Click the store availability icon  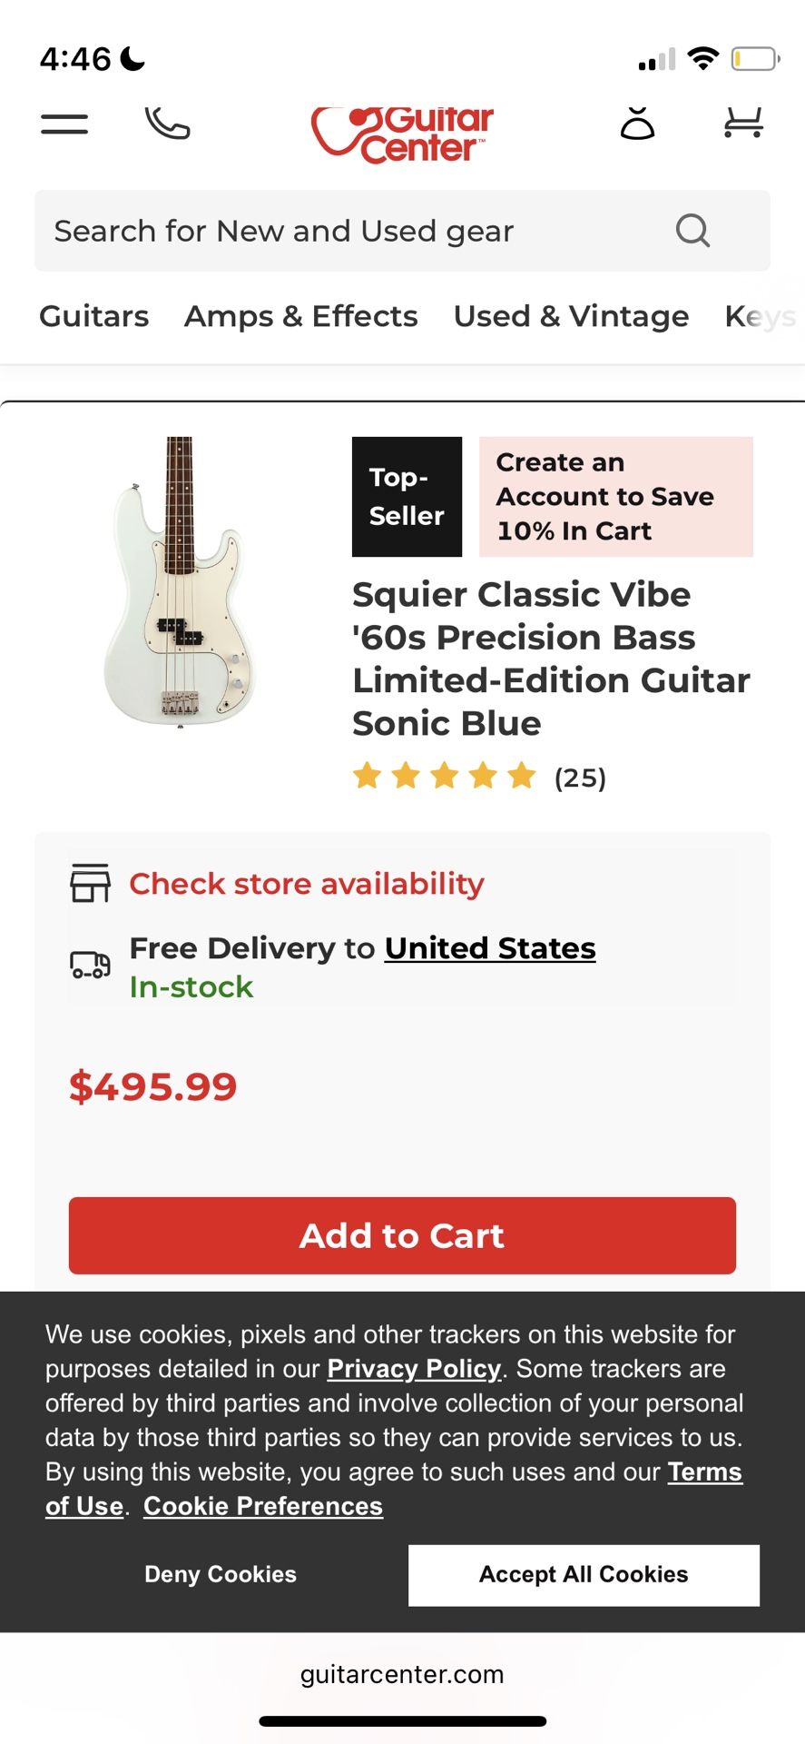[90, 883]
